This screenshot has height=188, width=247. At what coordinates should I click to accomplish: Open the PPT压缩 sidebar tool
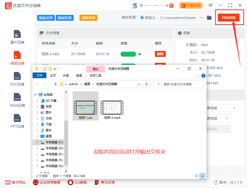(17, 120)
